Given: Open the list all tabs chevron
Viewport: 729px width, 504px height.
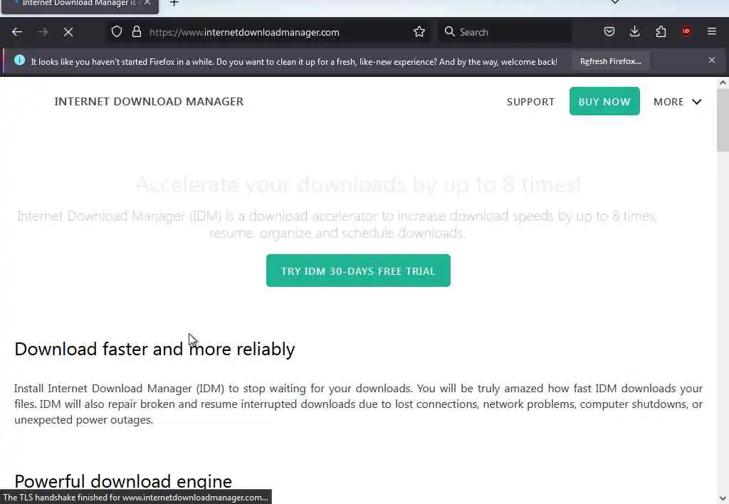Looking at the screenshot, I should click(x=615, y=2).
